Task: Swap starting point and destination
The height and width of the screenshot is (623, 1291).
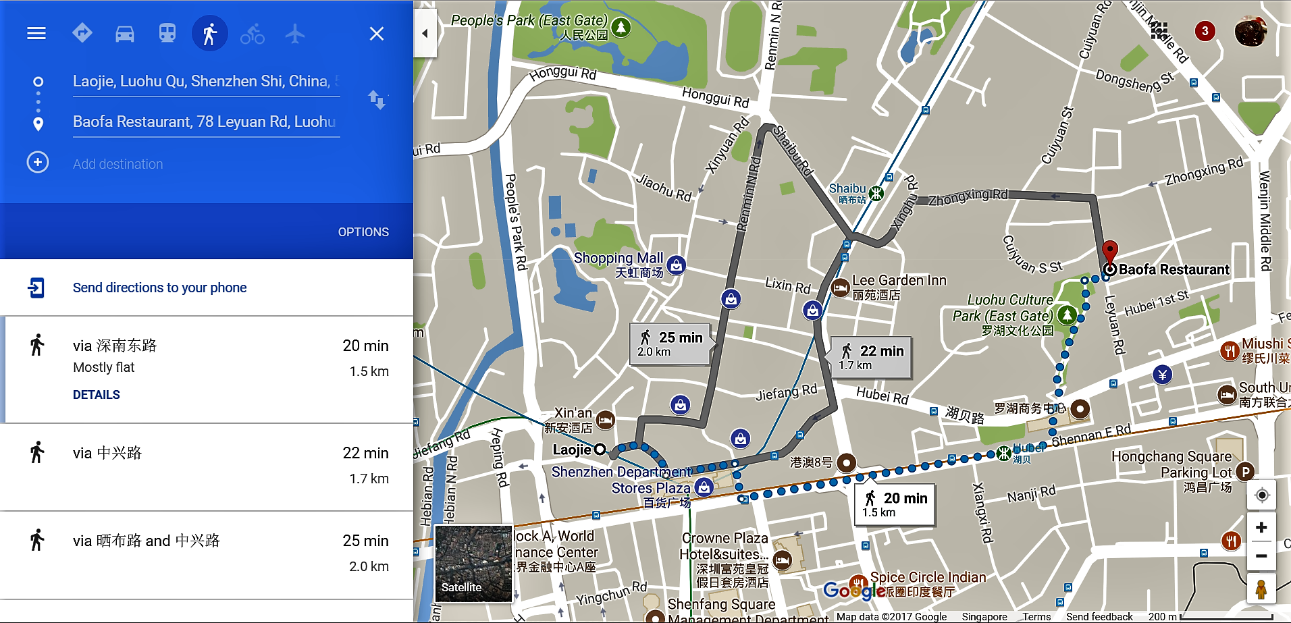Action: (x=377, y=100)
